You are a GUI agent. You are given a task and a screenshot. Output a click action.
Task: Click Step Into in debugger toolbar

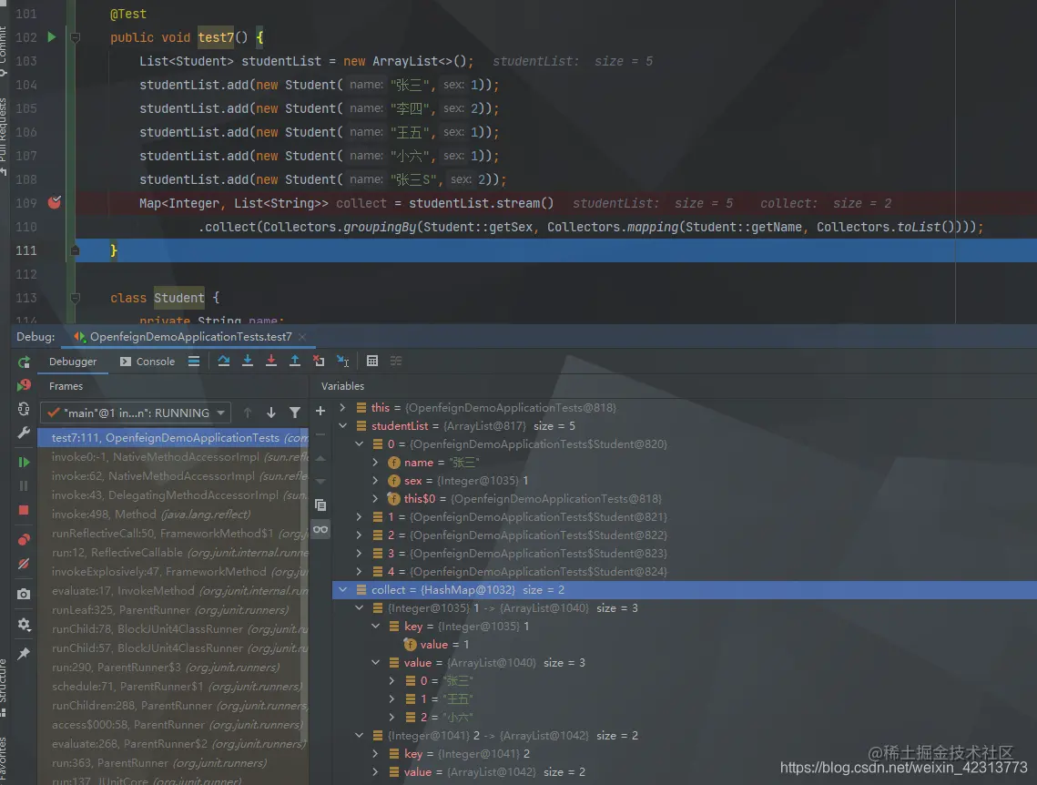coord(248,362)
